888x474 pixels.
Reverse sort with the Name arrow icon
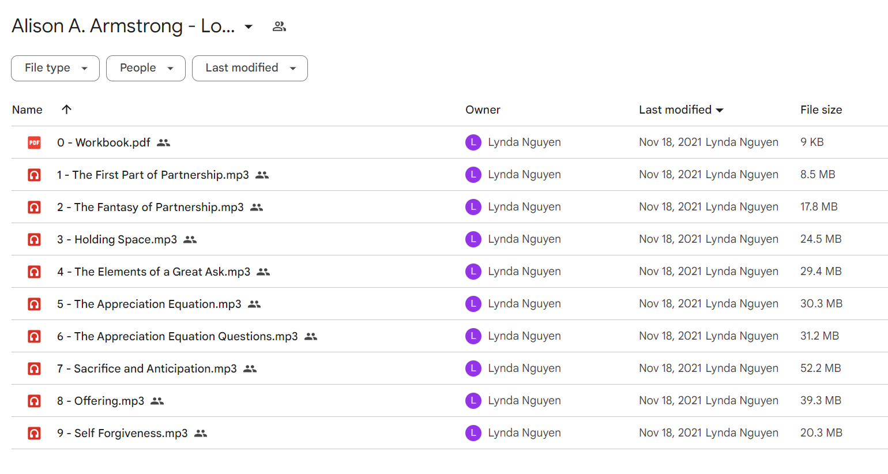point(66,110)
